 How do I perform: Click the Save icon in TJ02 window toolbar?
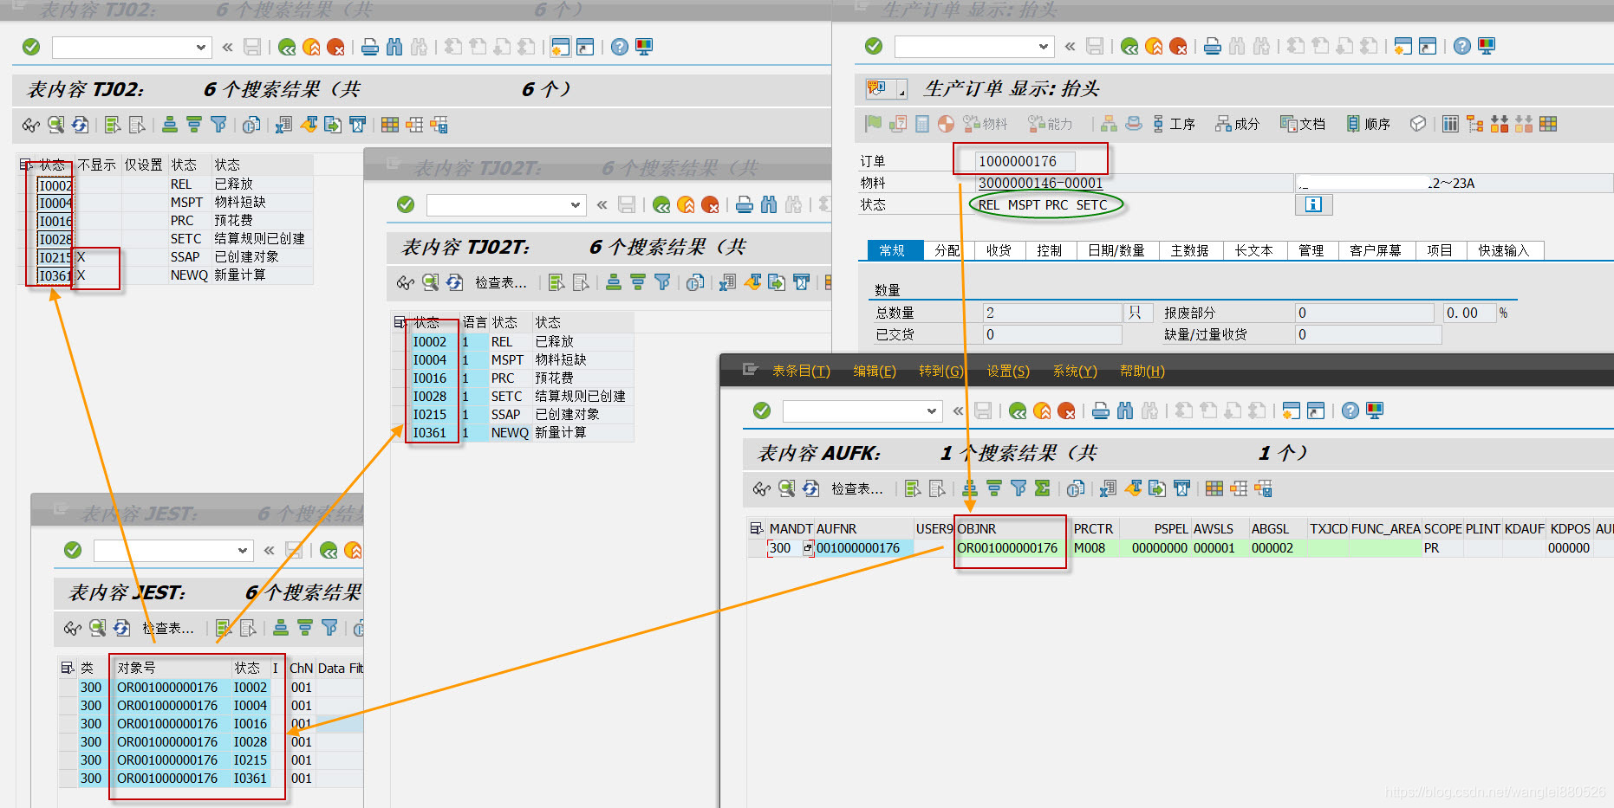point(252,47)
